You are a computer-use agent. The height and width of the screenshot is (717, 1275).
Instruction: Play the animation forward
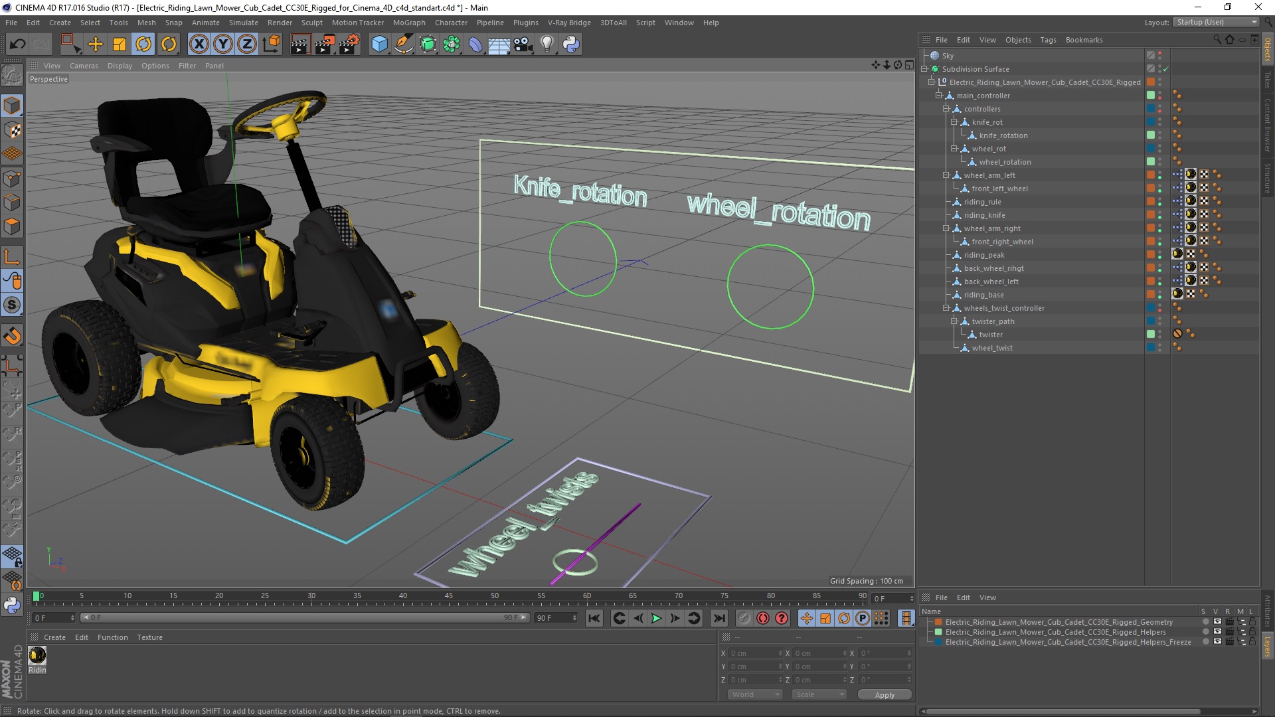pos(656,618)
